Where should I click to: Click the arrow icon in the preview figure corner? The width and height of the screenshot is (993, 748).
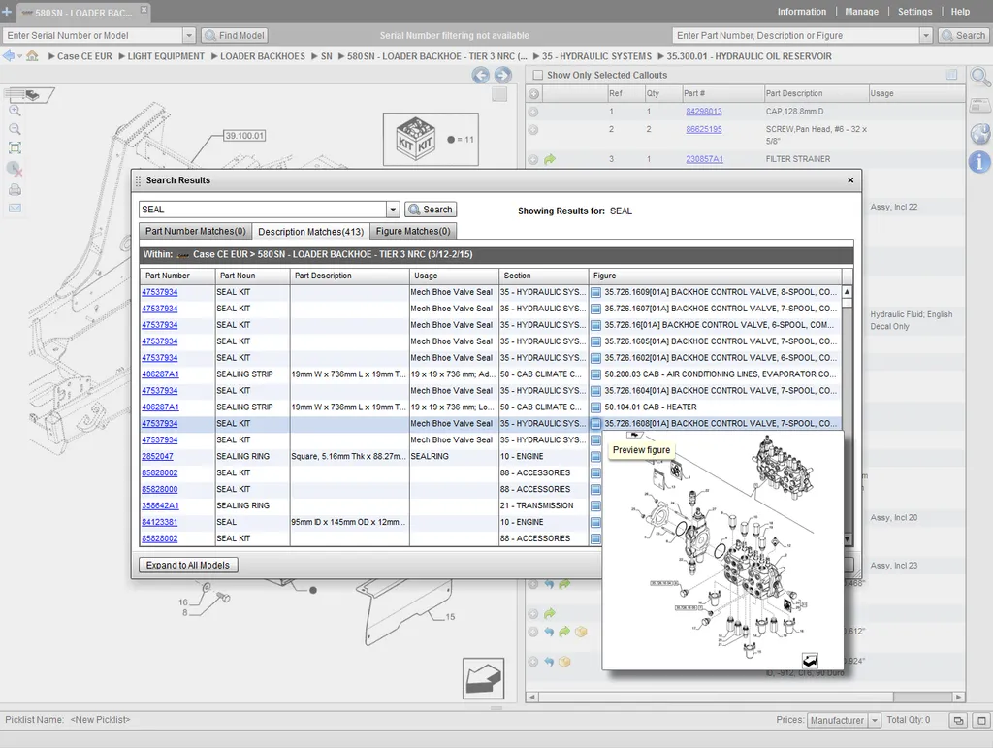810,661
